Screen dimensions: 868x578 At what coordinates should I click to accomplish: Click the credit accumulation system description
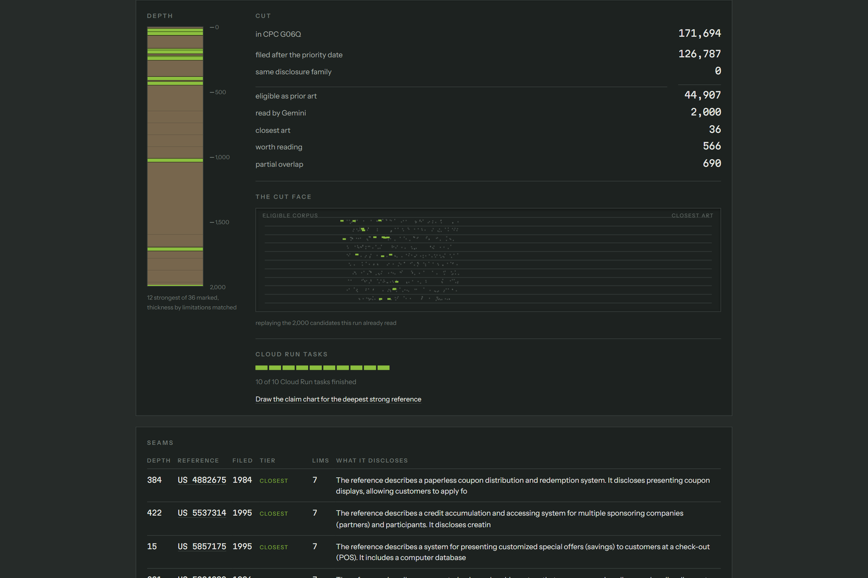[x=509, y=519]
